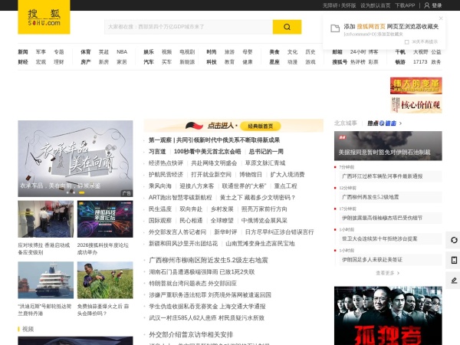Open the 第一观察 top headline
The image size is (460, 345).
pos(214,140)
